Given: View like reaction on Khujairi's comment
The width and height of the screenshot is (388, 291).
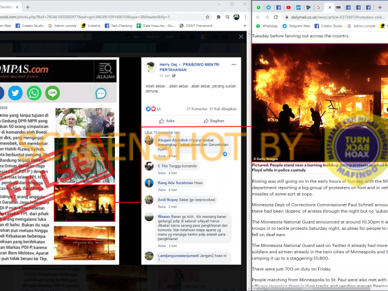Looking at the screenshot, I should coord(227,154).
